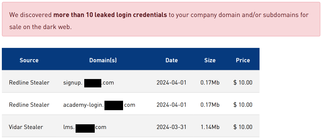Click the Source column header
Screen dimensions: 322x140
click(29, 60)
